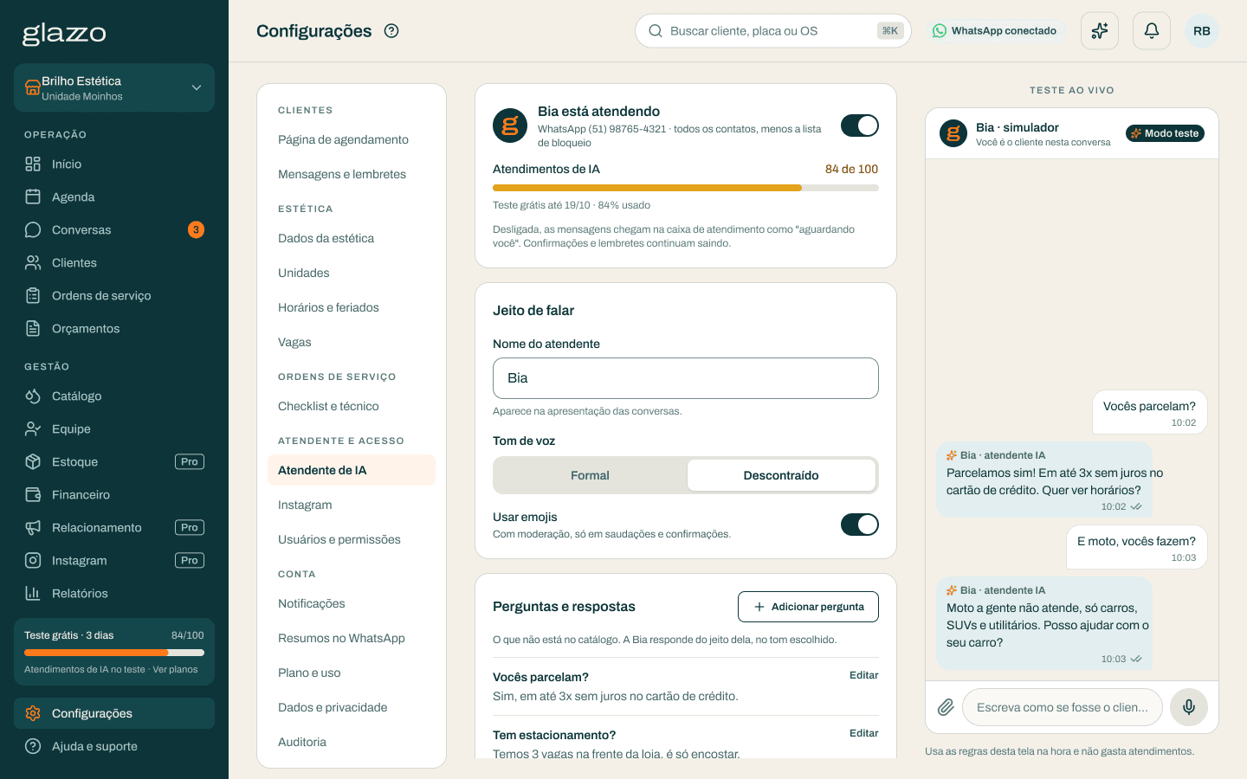Viewport: 1247px width, 779px height.
Task: Click the glazzo logo
Action: [x=64, y=33]
